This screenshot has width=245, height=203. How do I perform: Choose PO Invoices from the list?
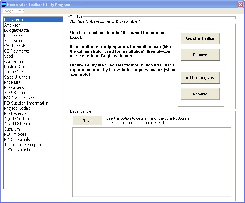(33, 134)
